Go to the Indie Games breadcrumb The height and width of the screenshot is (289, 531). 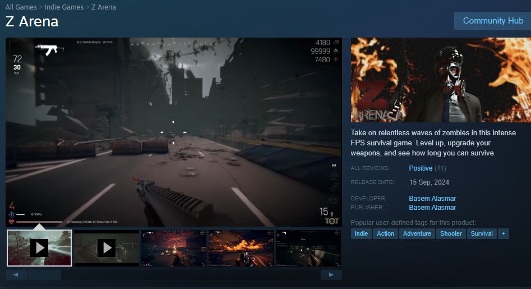point(64,7)
